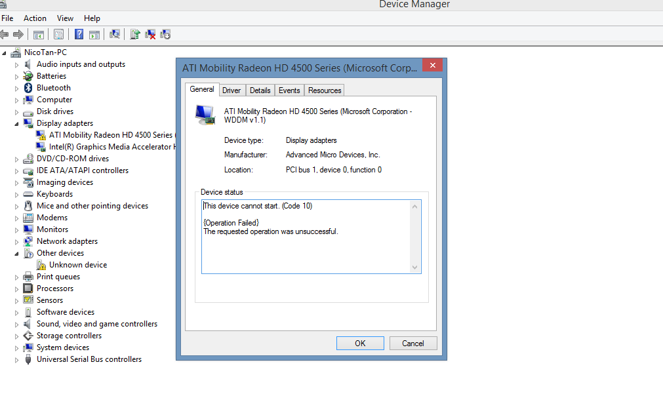Toggle Show/Hide Action Pane toolbar icon
Image resolution: width=663 pixels, height=415 pixels.
pyautogui.click(x=94, y=35)
